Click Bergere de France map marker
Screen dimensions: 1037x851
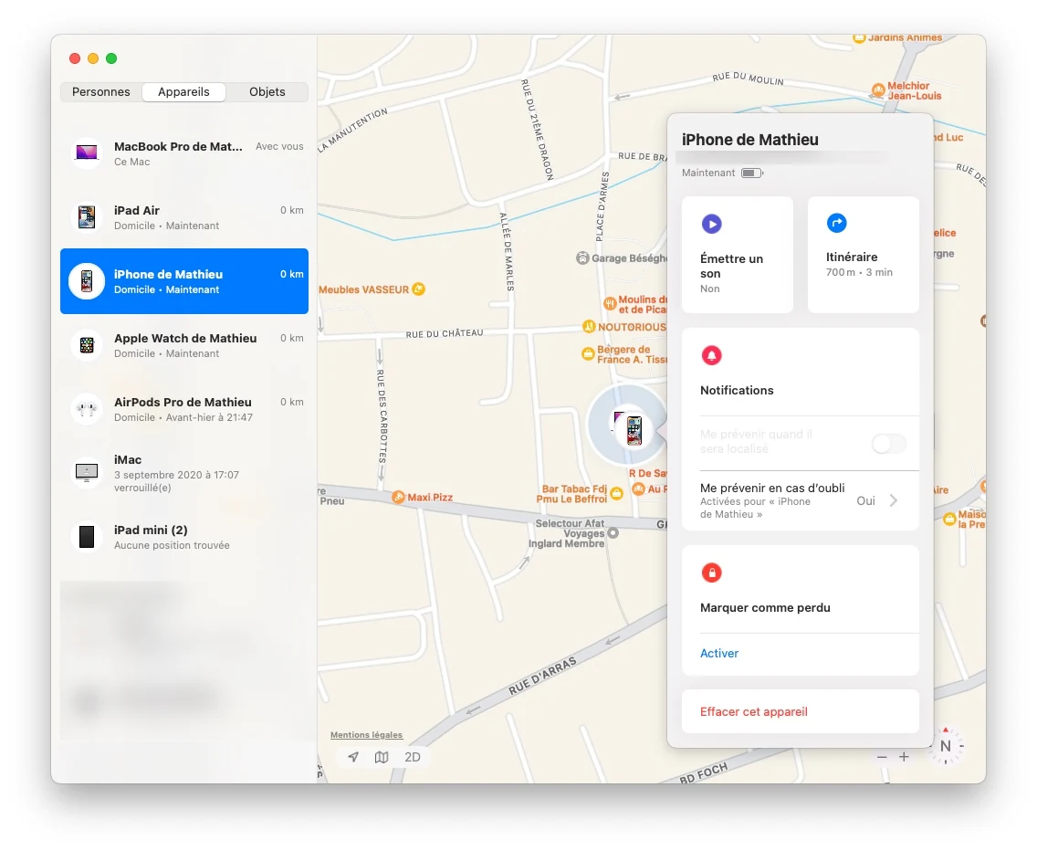[x=587, y=354]
